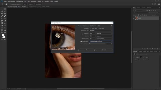The height and width of the screenshot is (90, 161).
Task: Select the Brush tool
Action: point(2,18)
